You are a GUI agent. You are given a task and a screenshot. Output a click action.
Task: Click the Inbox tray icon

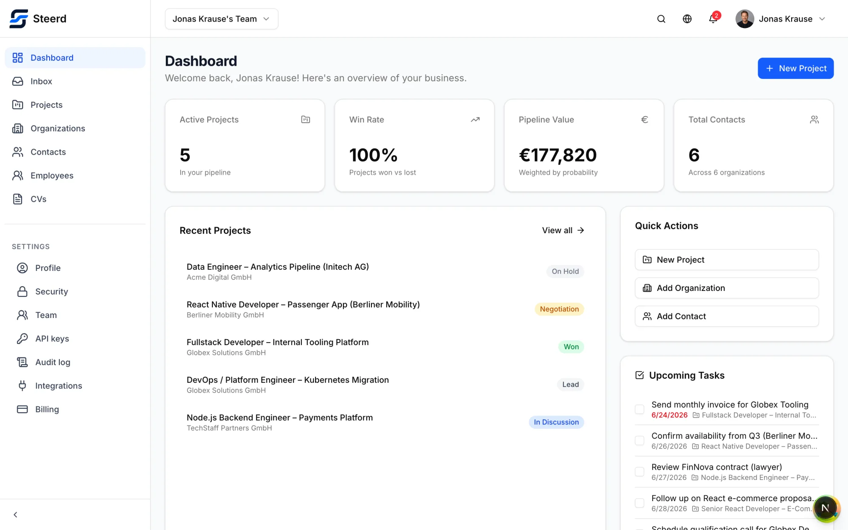pos(18,81)
